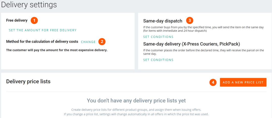272x118 pixels.
Task: Click the orange number 1 badge
Action: (x=34, y=20)
